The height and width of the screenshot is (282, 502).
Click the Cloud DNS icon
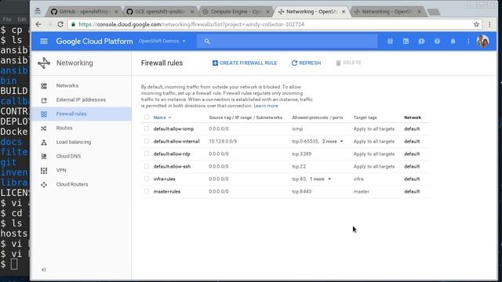point(44,156)
